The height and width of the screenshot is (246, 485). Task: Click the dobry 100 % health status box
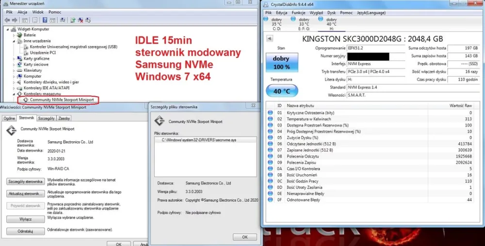(x=281, y=63)
